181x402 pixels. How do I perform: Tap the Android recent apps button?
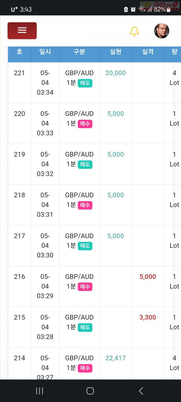pos(40,391)
